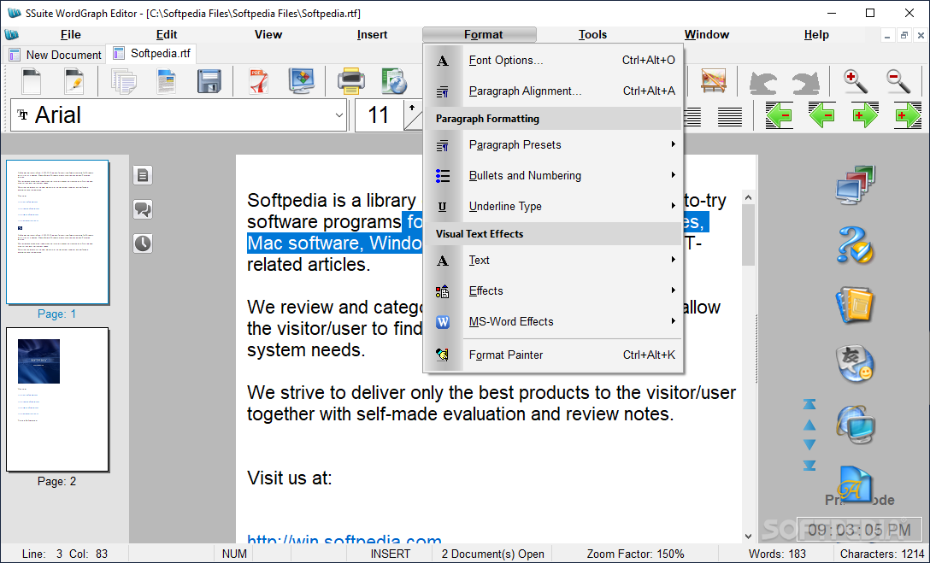The width and height of the screenshot is (930, 563).
Task: Click the floppy disk save icon
Action: click(x=209, y=81)
